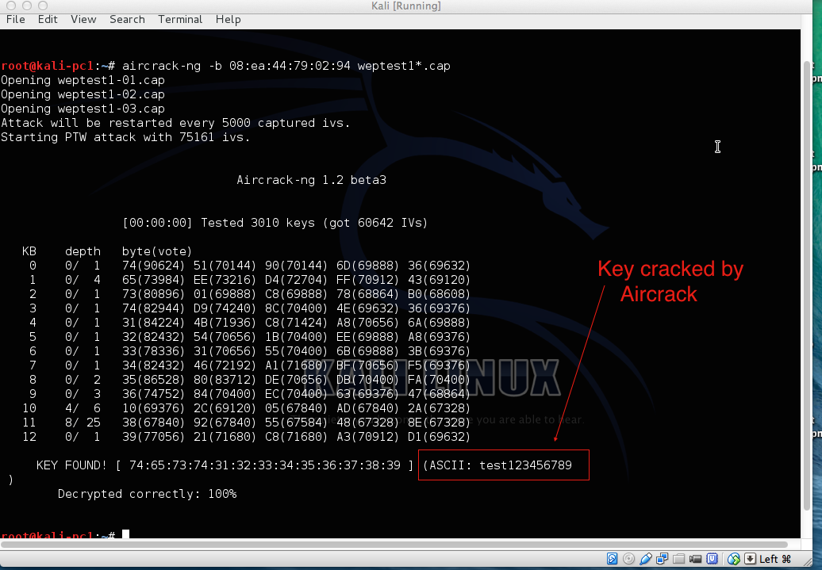Viewport: 822px width, 570px height.
Task: Open the File menu
Action: 16,19
